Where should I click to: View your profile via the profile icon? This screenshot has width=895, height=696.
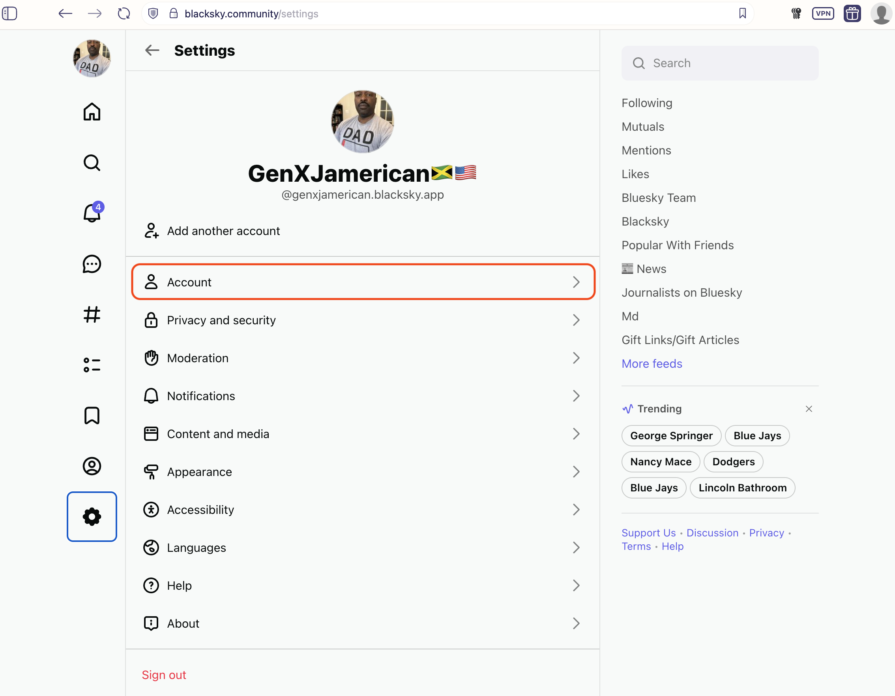(92, 466)
